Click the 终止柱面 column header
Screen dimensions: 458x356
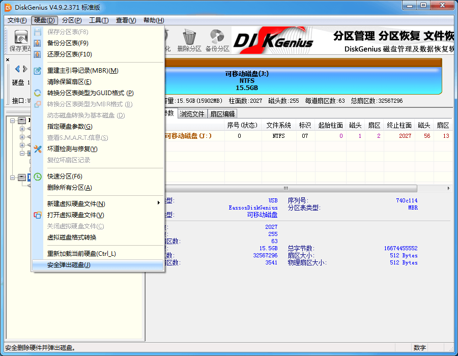click(399, 125)
